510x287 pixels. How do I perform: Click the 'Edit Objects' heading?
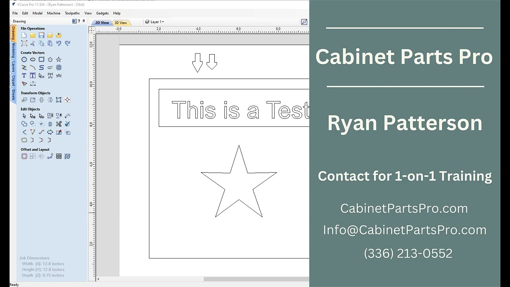pyautogui.click(x=30, y=109)
